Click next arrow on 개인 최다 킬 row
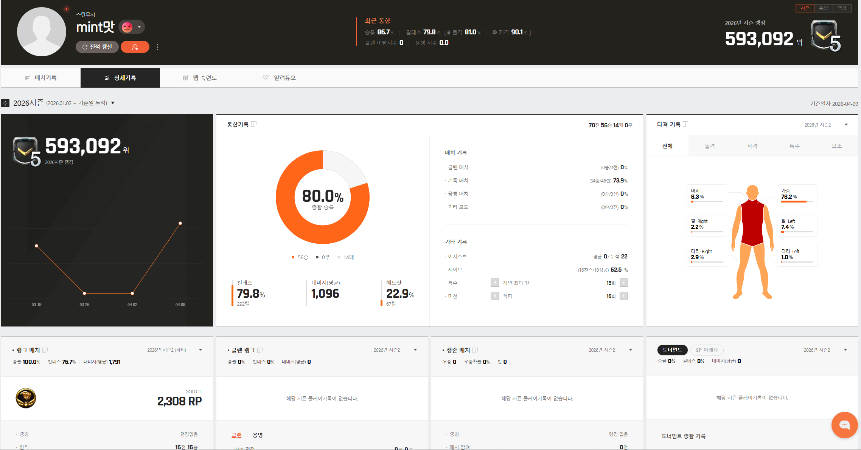The width and height of the screenshot is (861, 450). coord(624,283)
